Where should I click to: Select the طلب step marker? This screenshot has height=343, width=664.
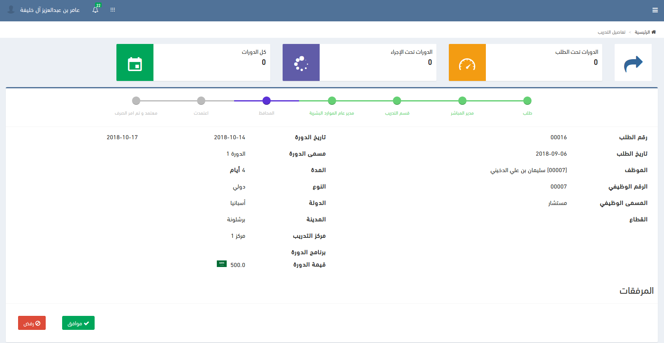pyautogui.click(x=527, y=101)
